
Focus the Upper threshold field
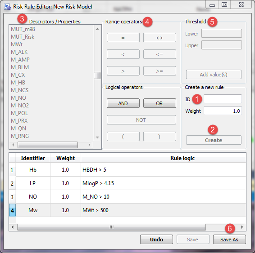coord(222,45)
